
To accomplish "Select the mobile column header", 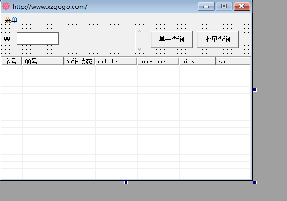I will (x=116, y=61).
